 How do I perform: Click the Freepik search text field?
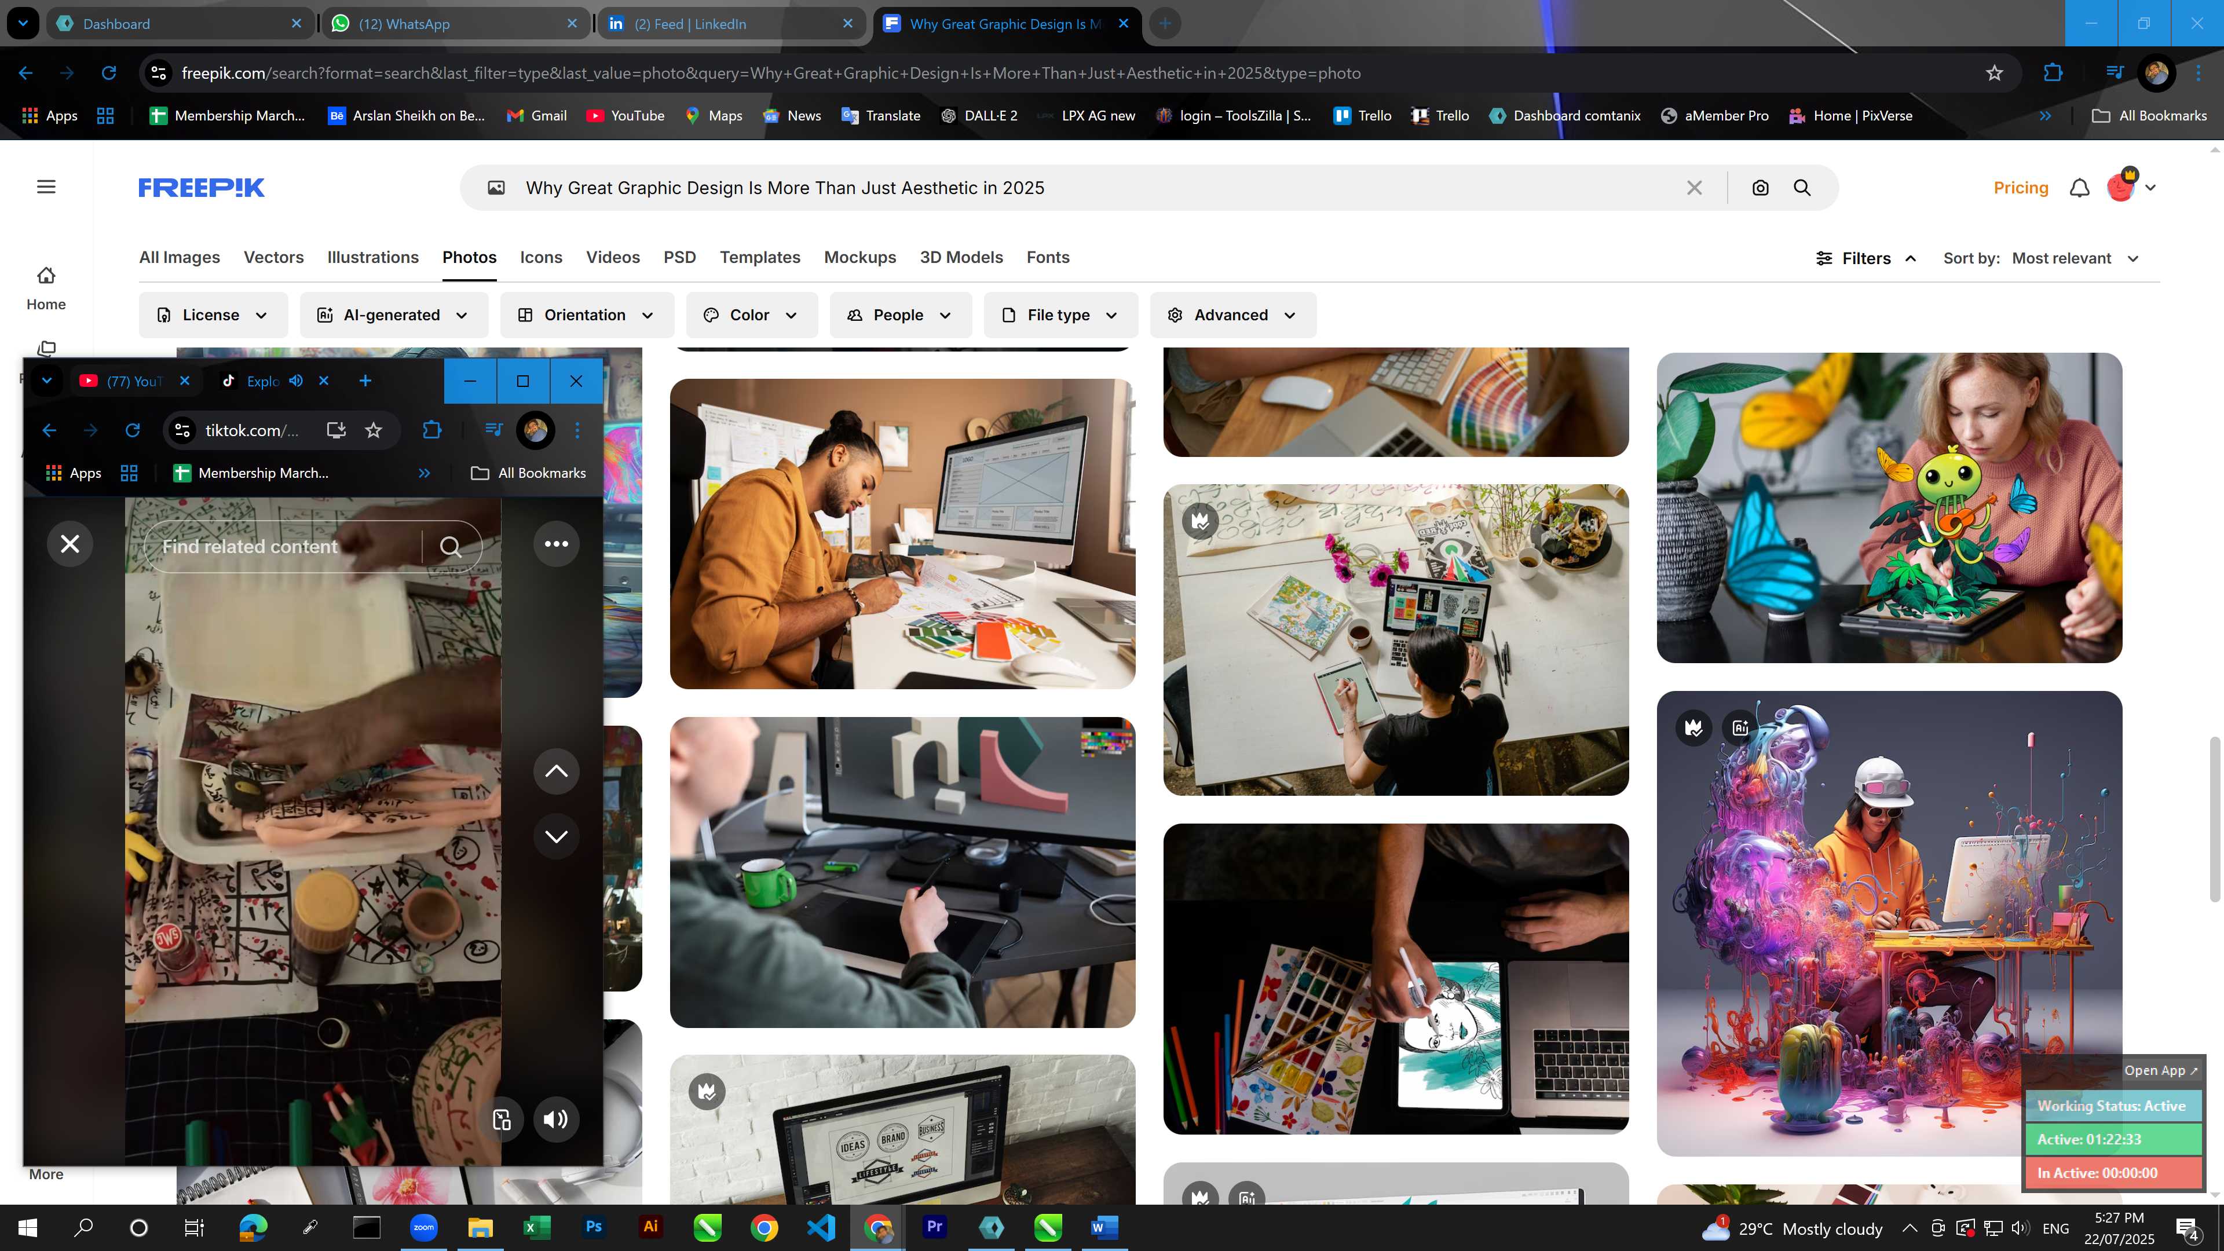point(1096,187)
